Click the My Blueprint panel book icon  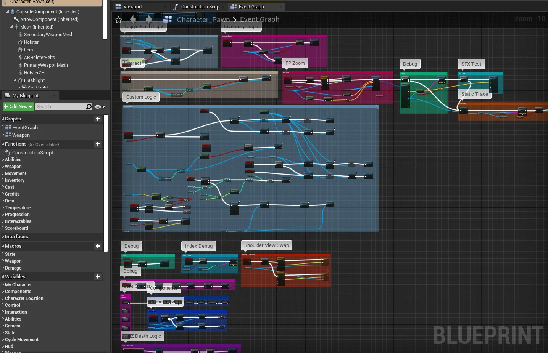coord(7,95)
